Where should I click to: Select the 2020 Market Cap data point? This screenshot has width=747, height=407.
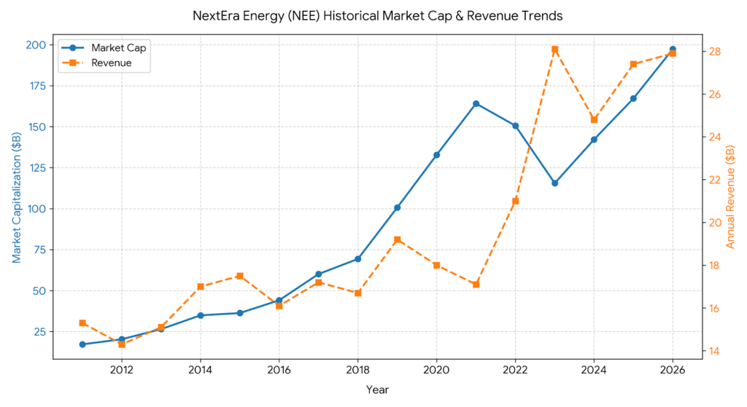(437, 155)
